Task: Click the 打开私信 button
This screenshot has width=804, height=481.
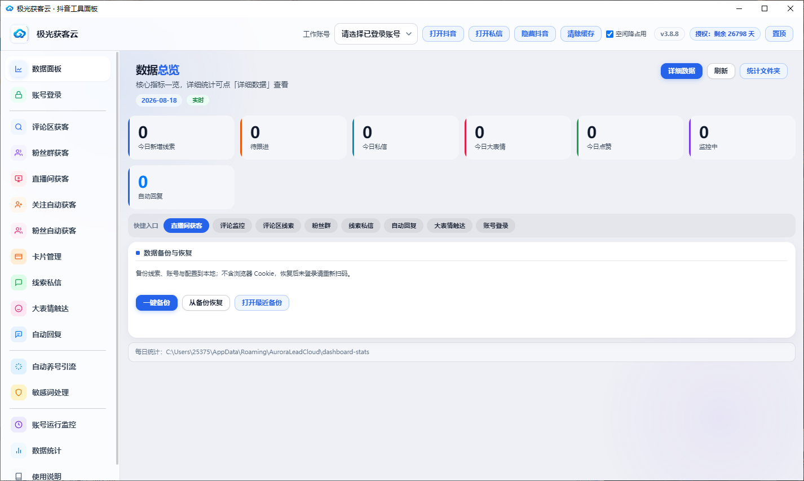Action: coord(489,34)
